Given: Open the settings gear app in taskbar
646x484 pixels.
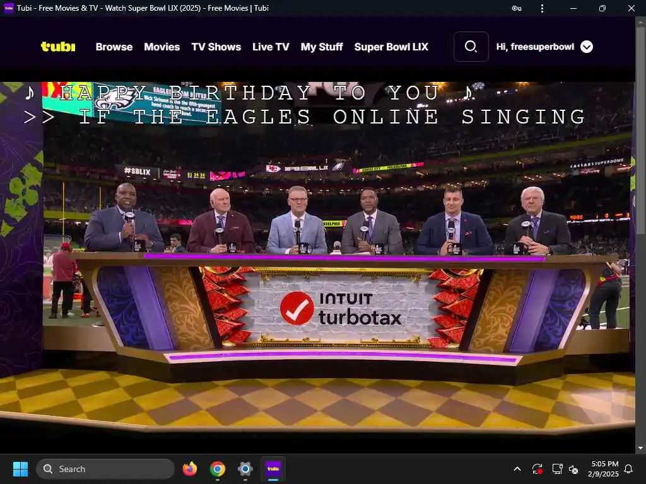Looking at the screenshot, I should point(245,469).
